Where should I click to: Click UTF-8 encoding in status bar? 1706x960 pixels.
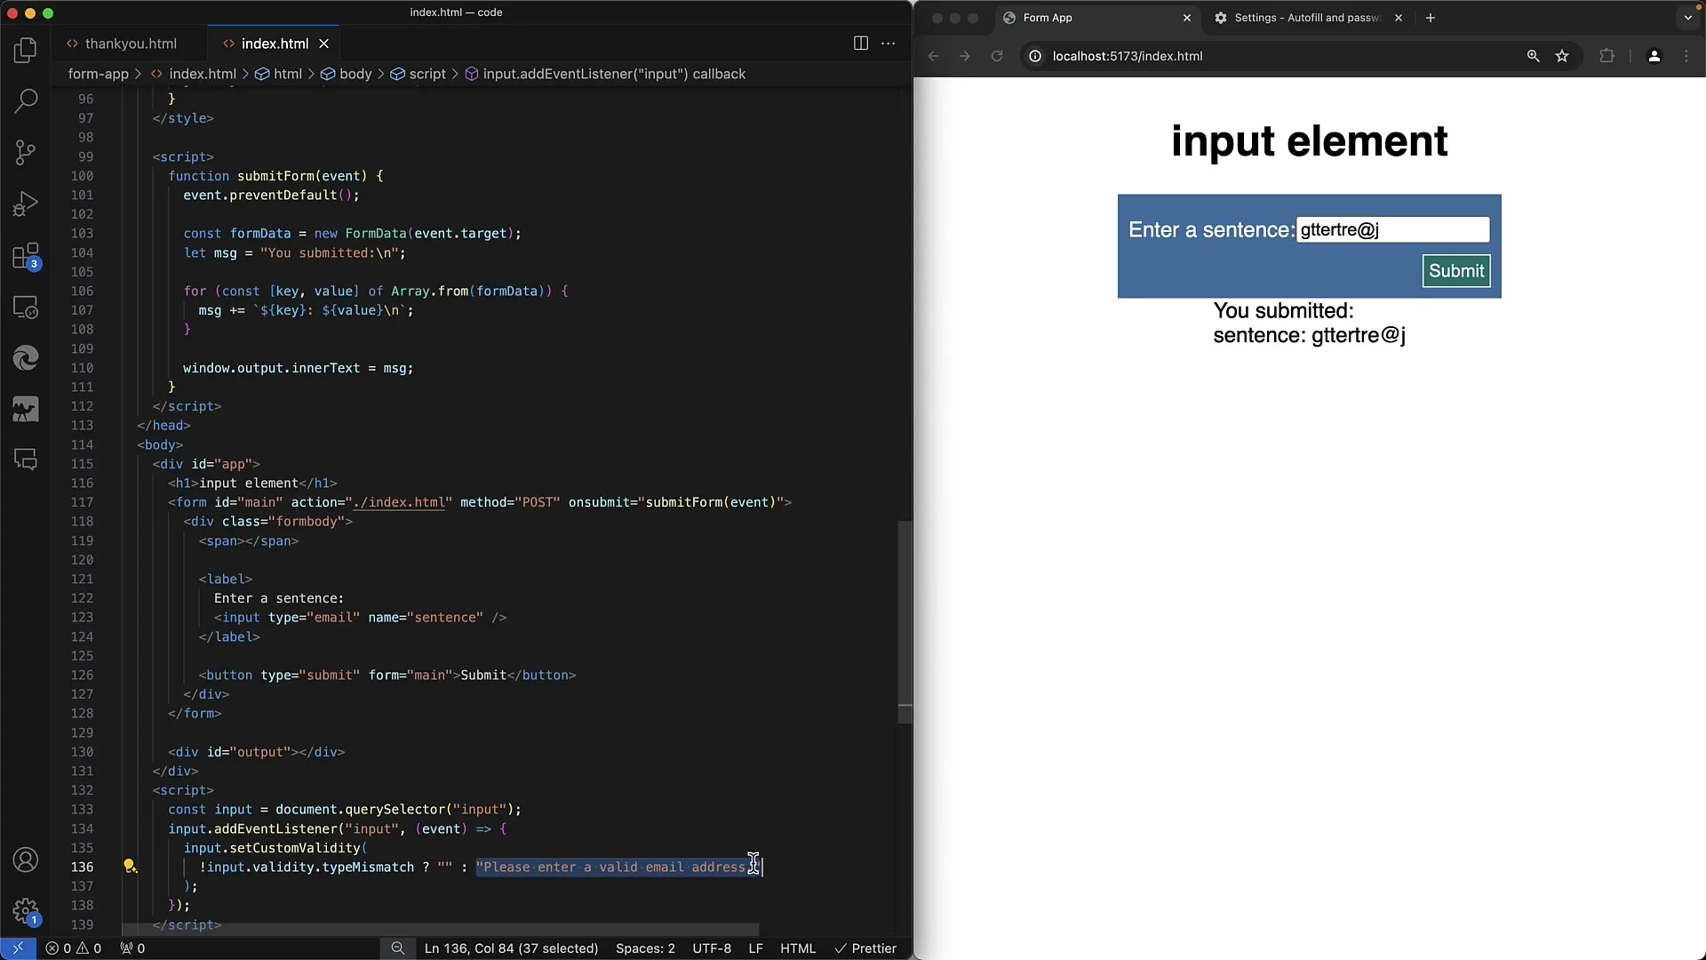(714, 948)
